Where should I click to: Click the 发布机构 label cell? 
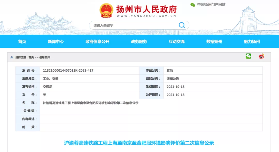point(28,87)
